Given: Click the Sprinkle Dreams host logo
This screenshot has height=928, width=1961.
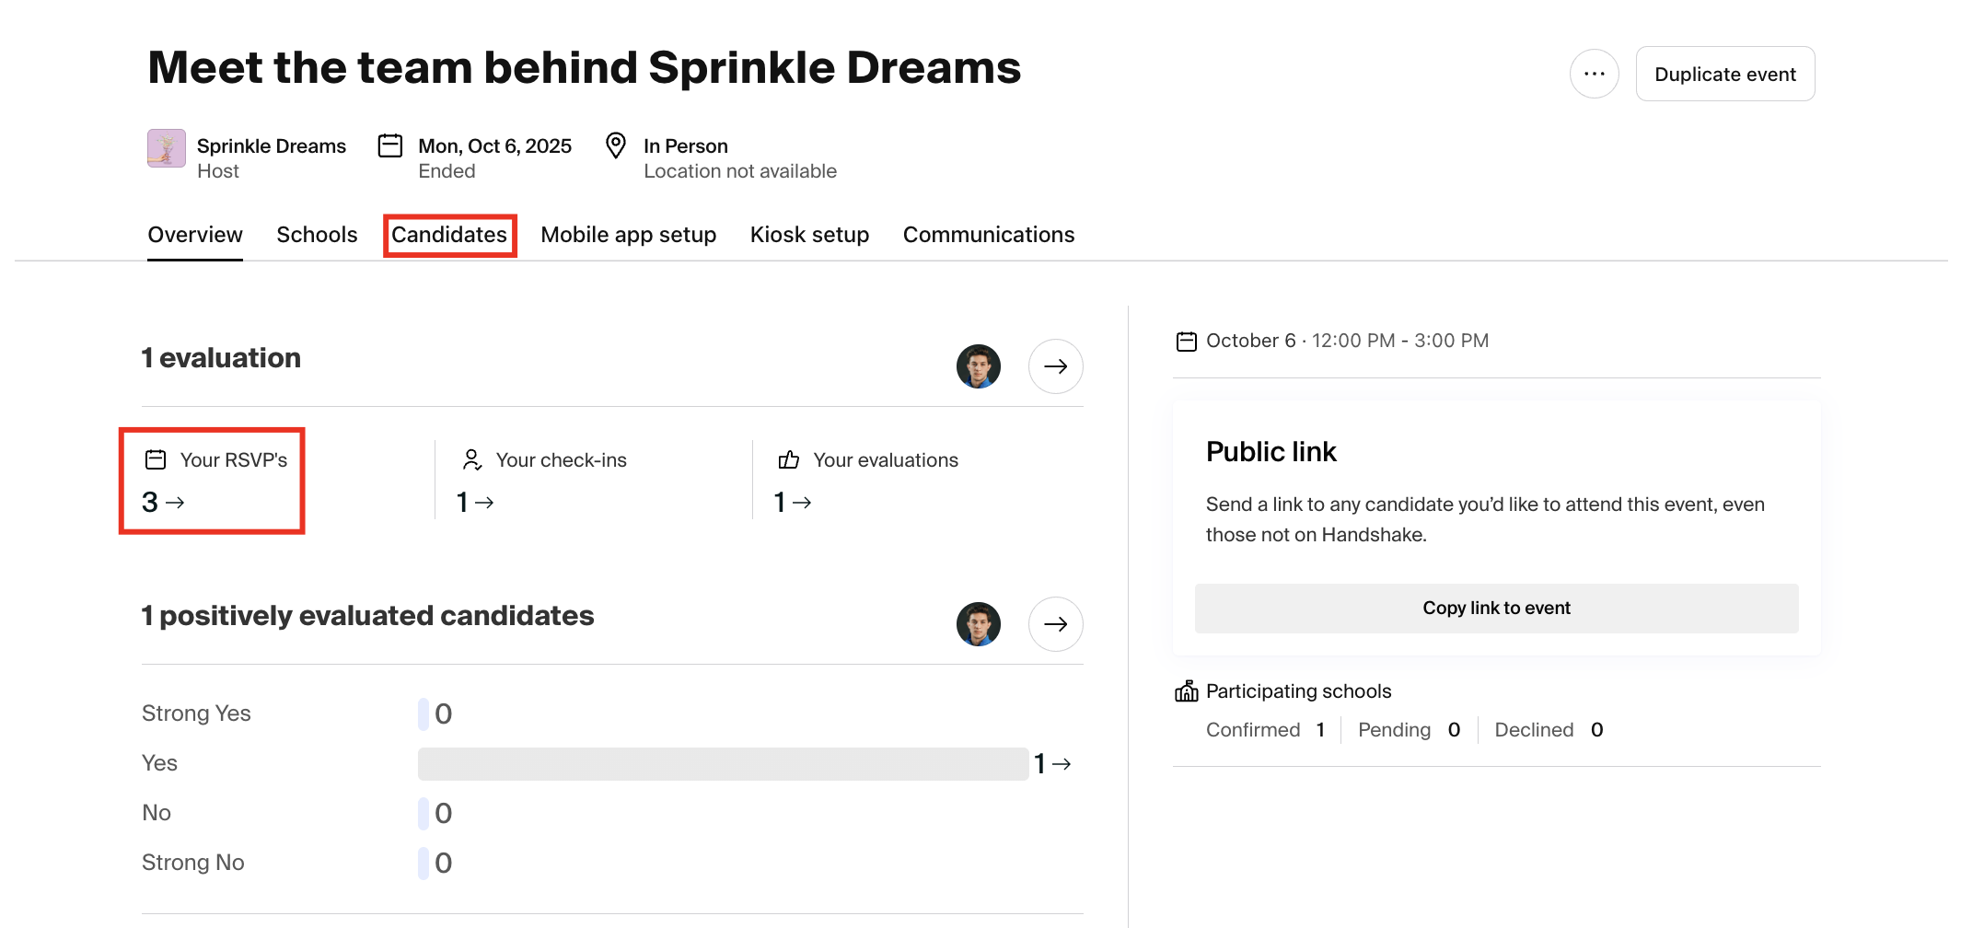Looking at the screenshot, I should point(167,148).
